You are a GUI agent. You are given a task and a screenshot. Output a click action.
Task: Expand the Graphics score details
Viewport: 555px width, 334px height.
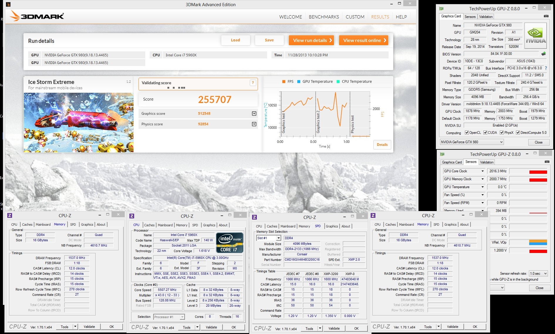[x=254, y=114]
